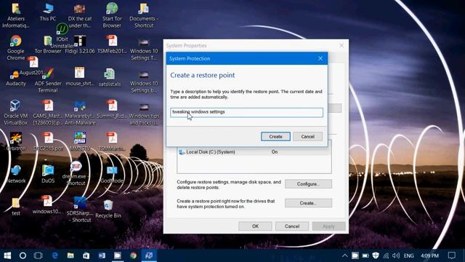The height and width of the screenshot is (262, 465).
Task: Select windows10.. PDF desktop icon
Action: [46, 205]
